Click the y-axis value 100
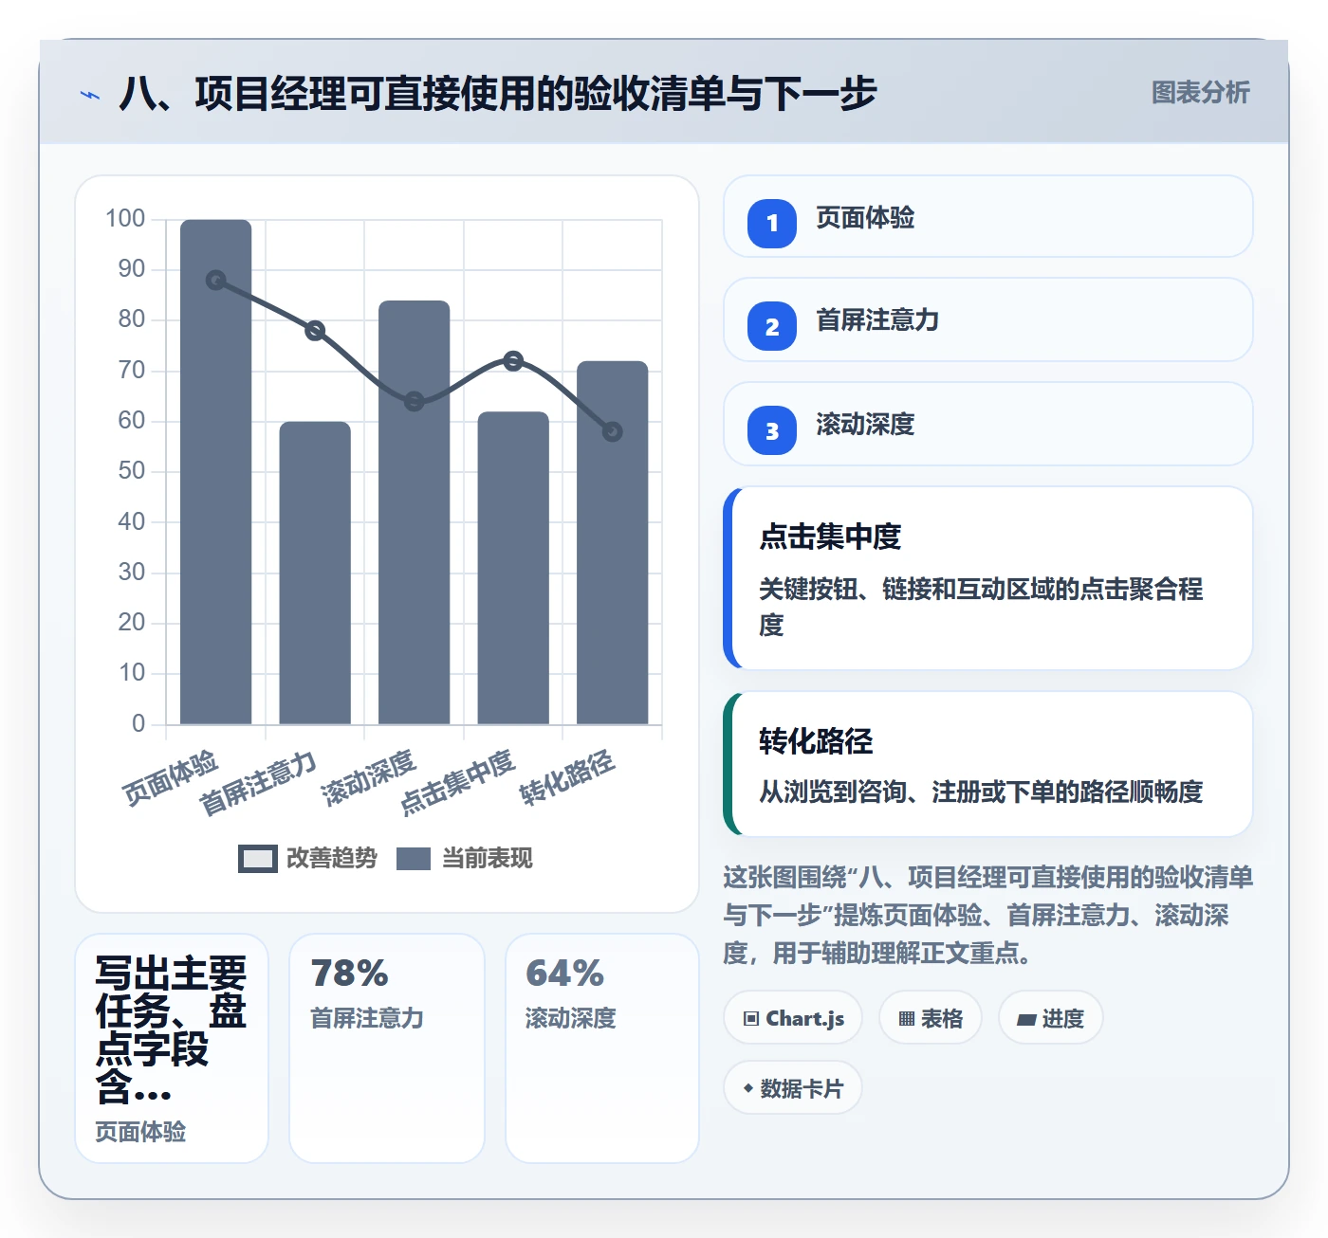The height and width of the screenshot is (1238, 1328). 125,219
